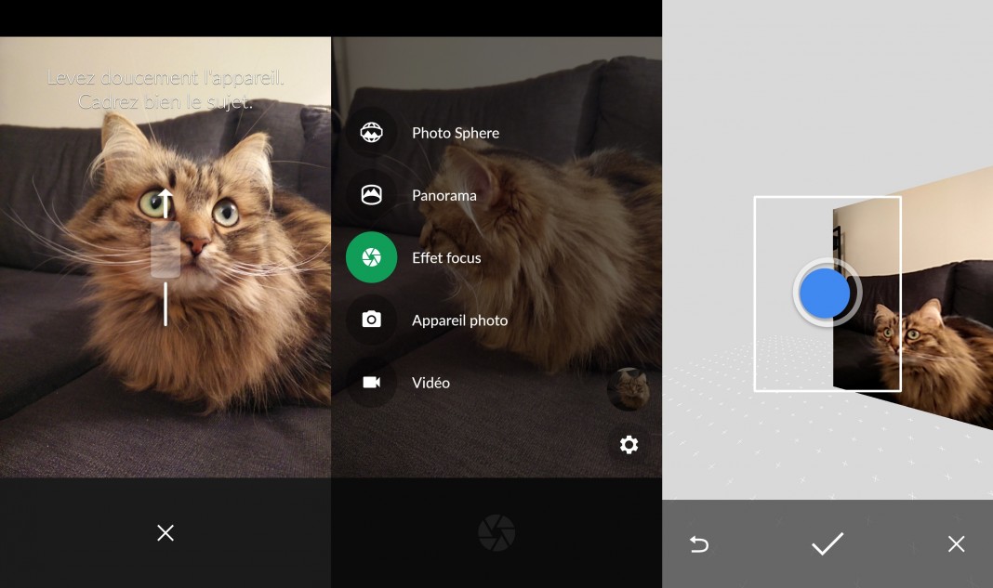993x588 pixels.
Task: Close Photo Sphere capture with X
Action: pos(956,543)
